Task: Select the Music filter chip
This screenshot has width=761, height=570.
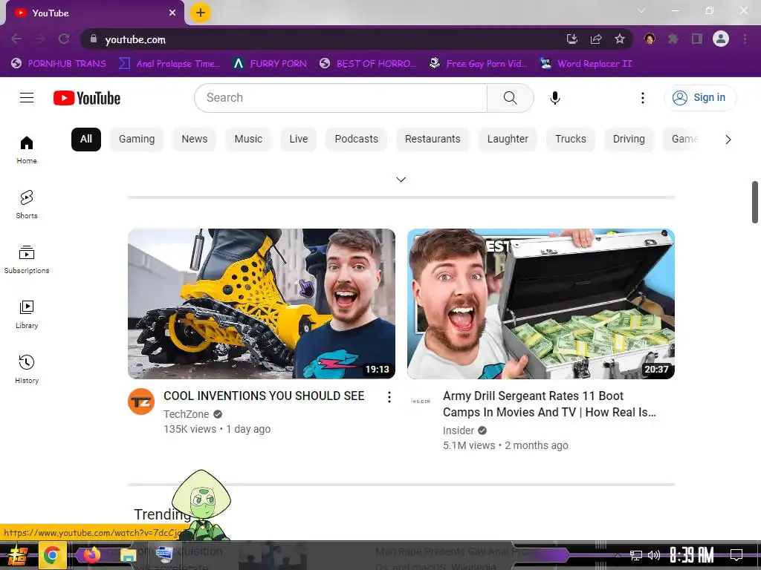Action: click(x=248, y=139)
